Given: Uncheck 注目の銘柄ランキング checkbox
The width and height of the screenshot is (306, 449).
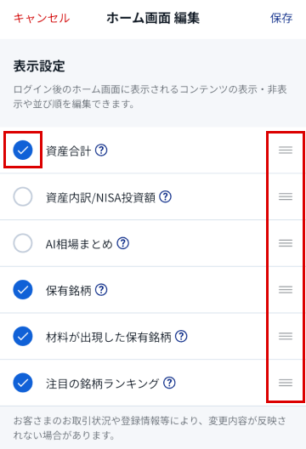Looking at the screenshot, I should [23, 383].
